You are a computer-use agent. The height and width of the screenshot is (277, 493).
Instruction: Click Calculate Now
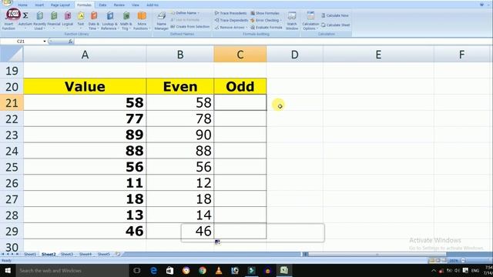click(335, 15)
